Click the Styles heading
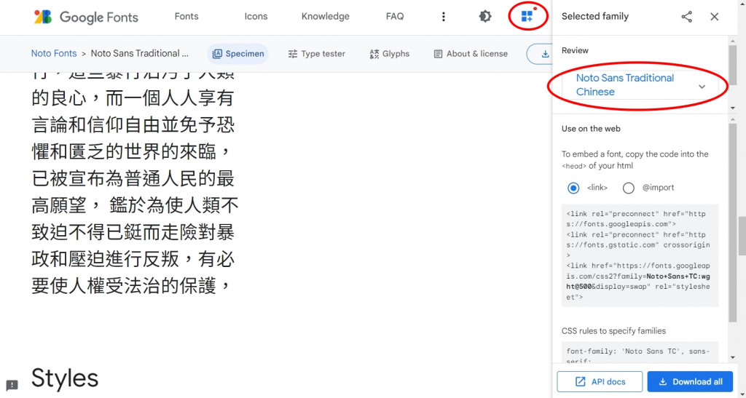The image size is (746, 398). click(65, 378)
